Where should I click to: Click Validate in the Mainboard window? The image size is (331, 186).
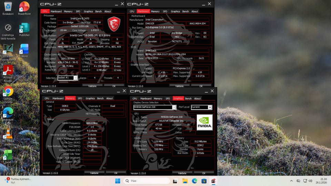(x=179, y=86)
